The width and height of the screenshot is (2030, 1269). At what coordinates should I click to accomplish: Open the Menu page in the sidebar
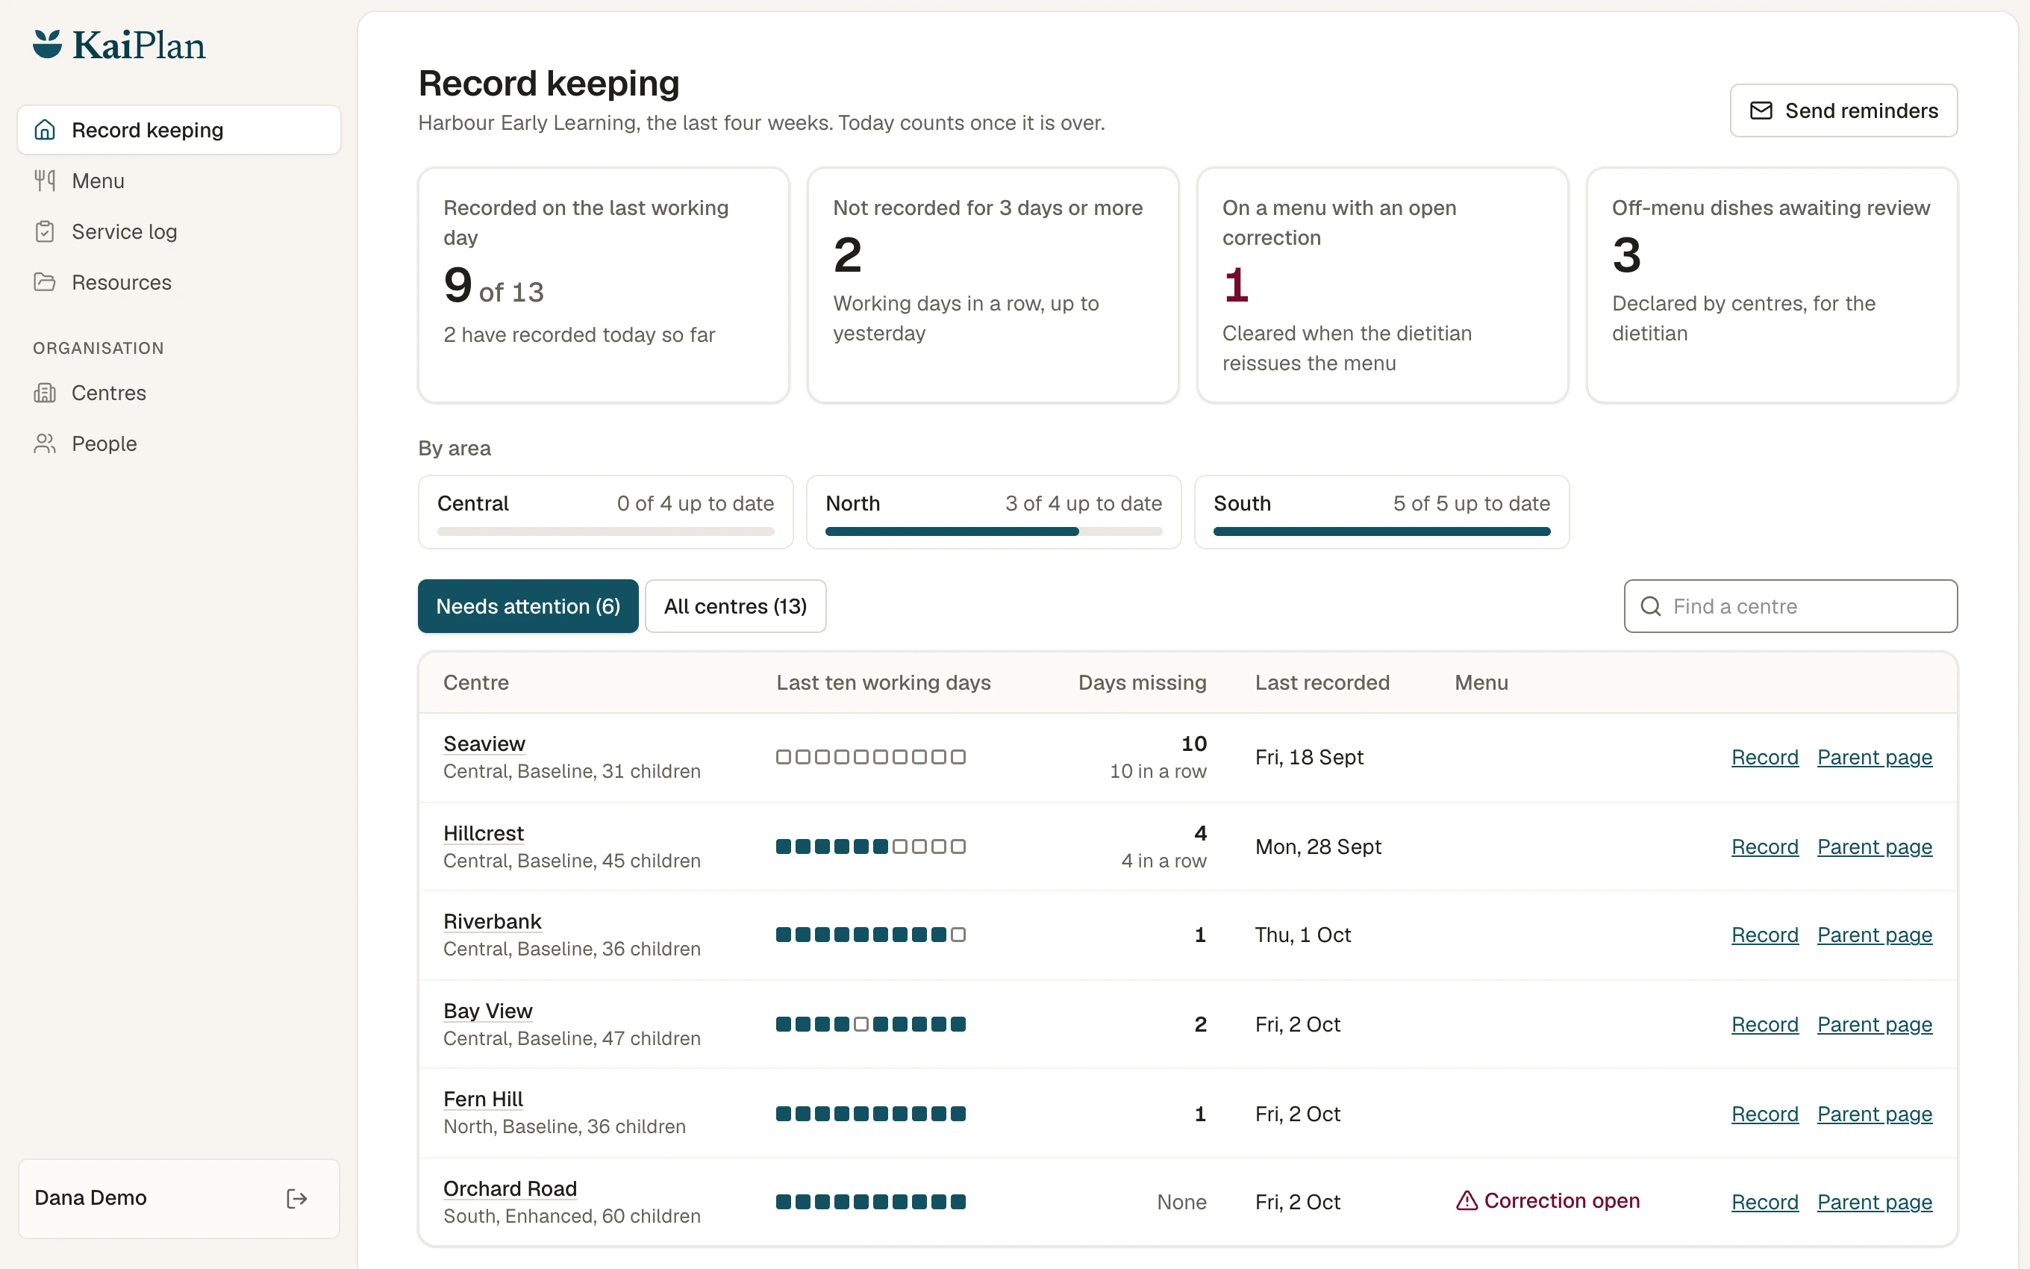(178, 181)
